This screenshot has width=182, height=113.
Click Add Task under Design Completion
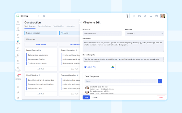[x=75, y=69]
